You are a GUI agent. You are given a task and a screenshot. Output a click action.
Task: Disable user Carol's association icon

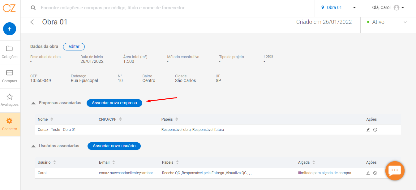(375, 173)
